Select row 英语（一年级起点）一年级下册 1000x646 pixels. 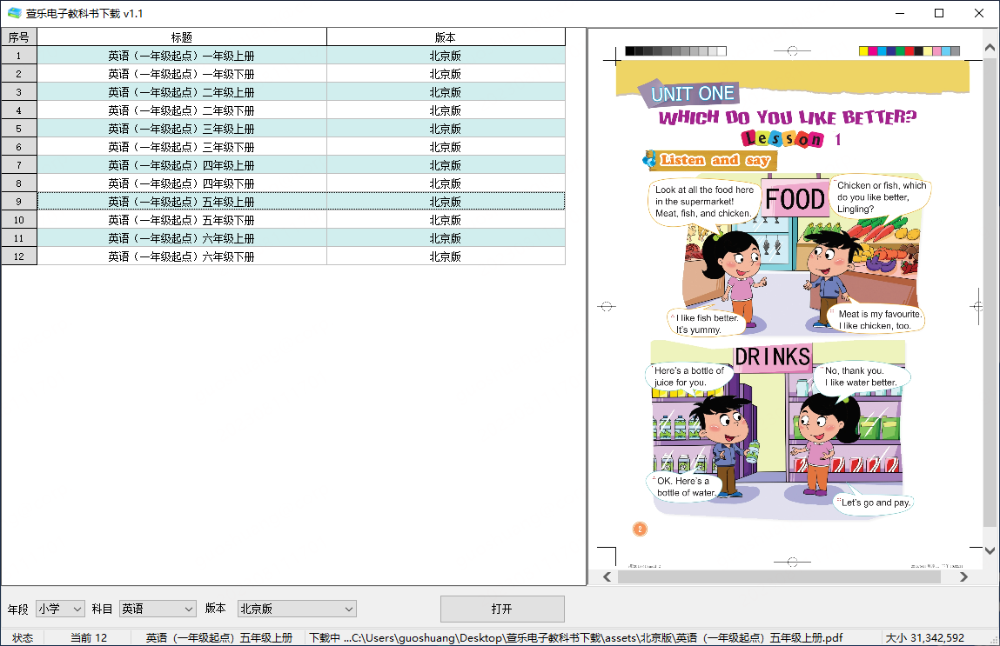tap(301, 74)
